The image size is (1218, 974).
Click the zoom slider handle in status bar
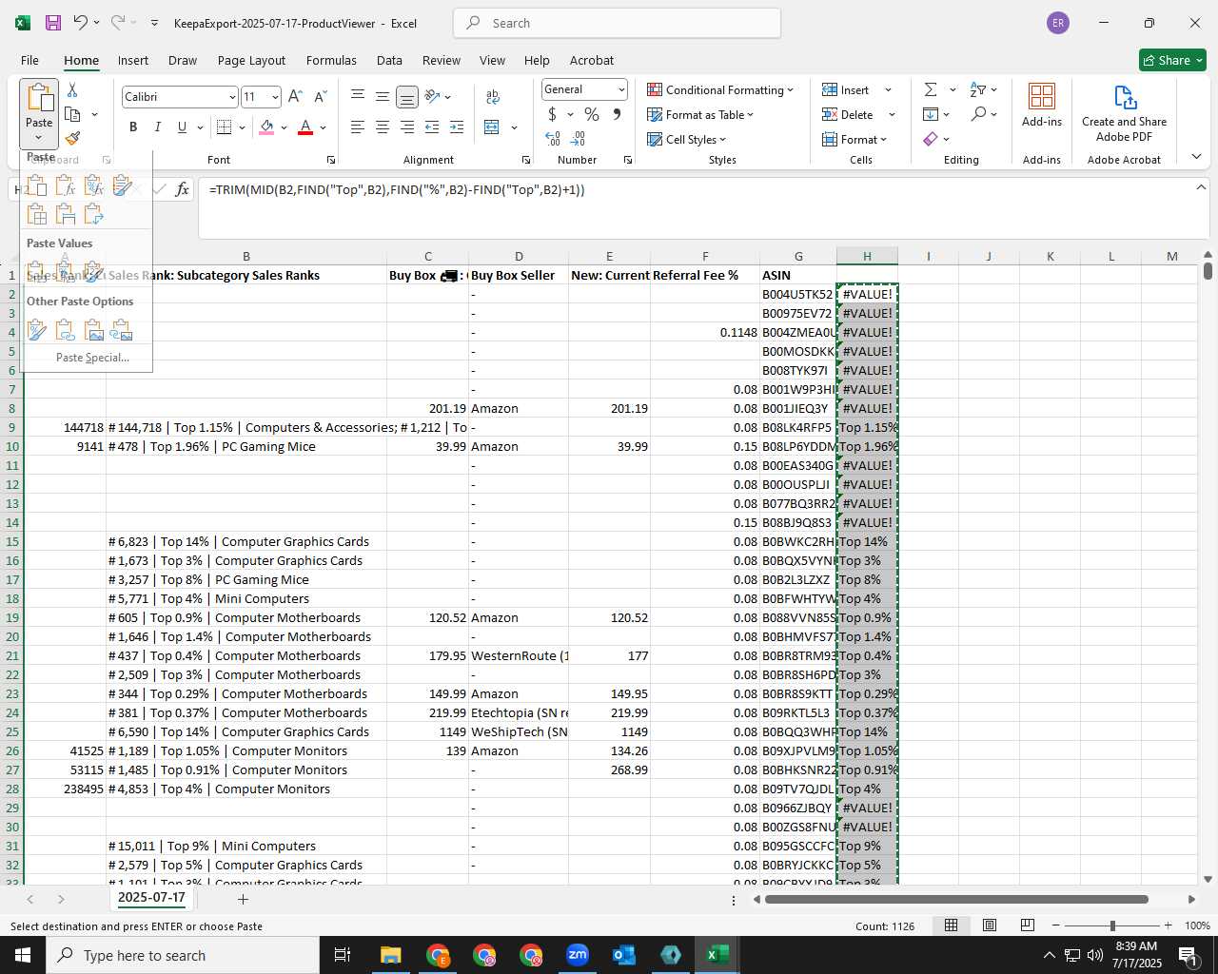(x=1112, y=925)
